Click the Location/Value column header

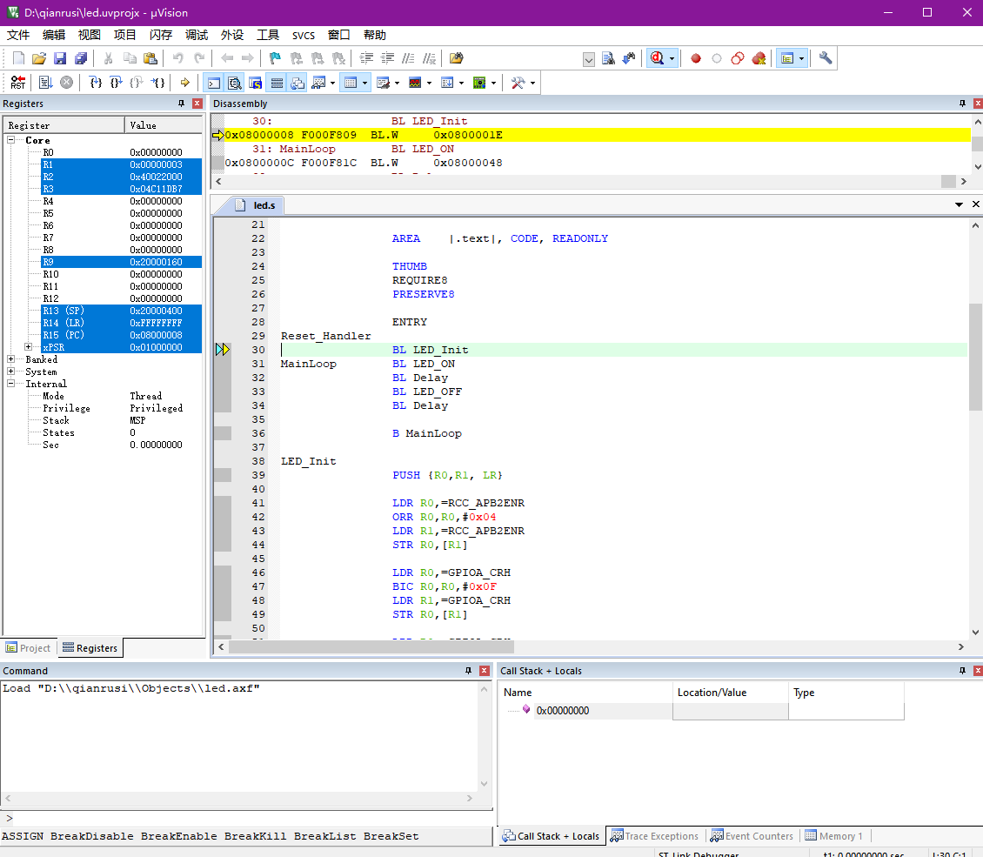[731, 692]
